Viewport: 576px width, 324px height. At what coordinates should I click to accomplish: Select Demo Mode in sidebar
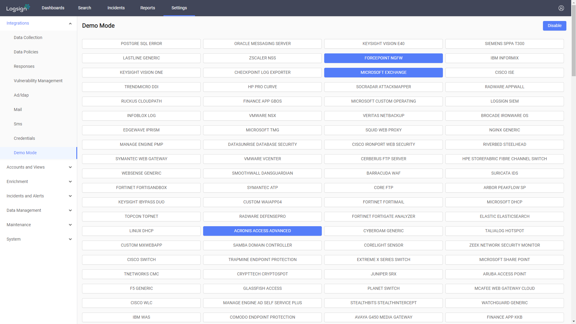point(38,153)
